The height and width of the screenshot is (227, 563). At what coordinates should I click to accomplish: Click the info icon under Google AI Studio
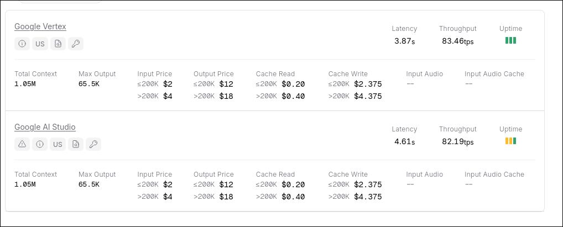click(40, 145)
